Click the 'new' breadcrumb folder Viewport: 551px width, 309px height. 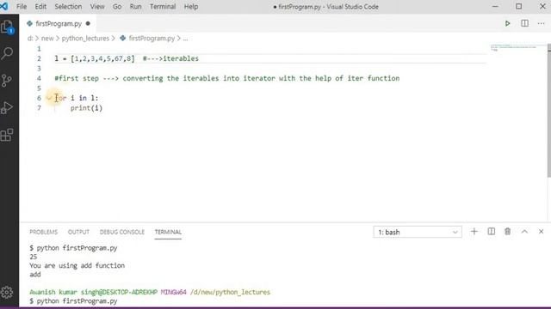pos(47,38)
